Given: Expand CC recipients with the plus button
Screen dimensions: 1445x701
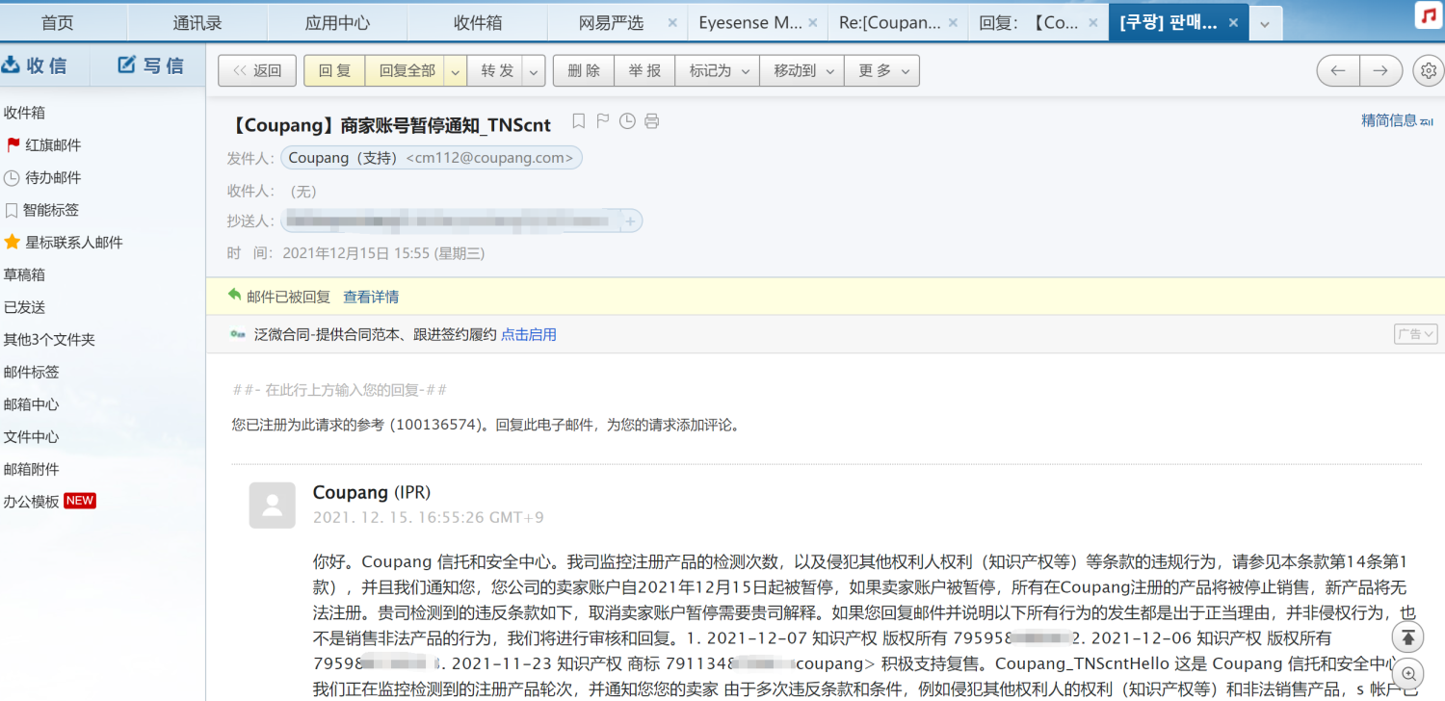Looking at the screenshot, I should (x=631, y=221).
